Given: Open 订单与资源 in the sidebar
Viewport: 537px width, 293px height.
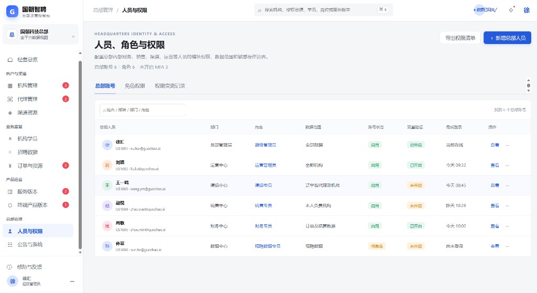Looking at the screenshot, I should 38,166.
